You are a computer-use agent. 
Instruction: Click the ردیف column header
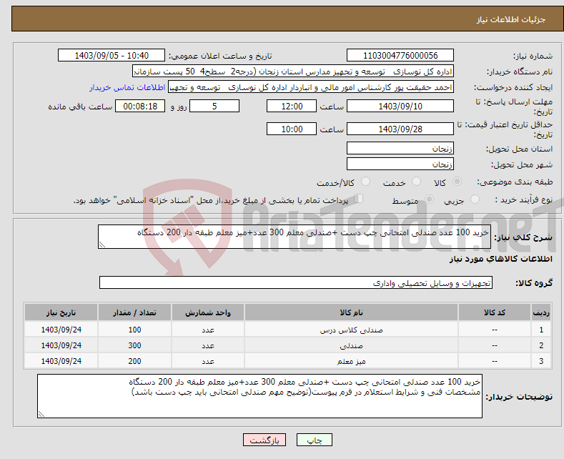pos(541,312)
